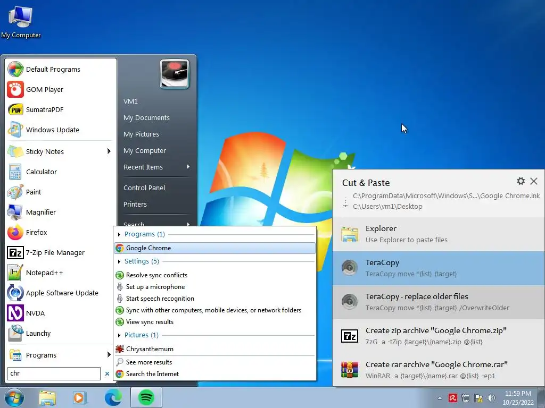Screen dimensions: 545x408
Task: Show hidden system tray icons
Action: click(x=440, y=398)
